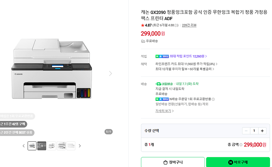The height and width of the screenshot is (167, 272).
Task: Open the 239건 리뷰 link
Action: (x=189, y=25)
